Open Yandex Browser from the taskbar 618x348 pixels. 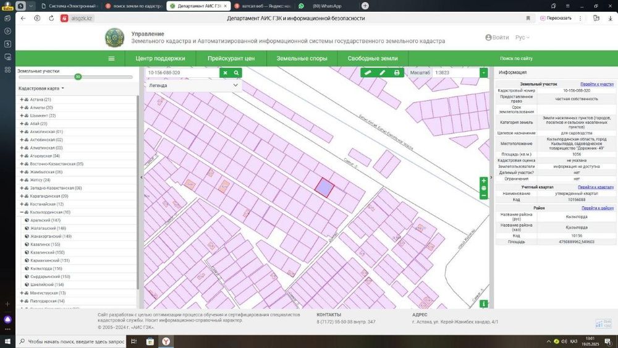tap(166, 341)
